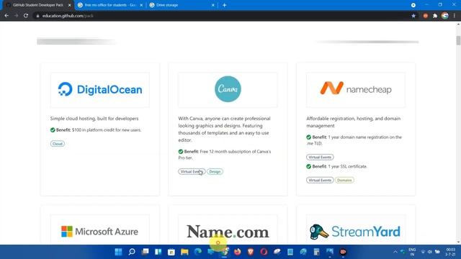Screen dimensions: 461x259
Task: Click 'Simple cloud hosting, built for developers' text
Action: tap(94, 118)
